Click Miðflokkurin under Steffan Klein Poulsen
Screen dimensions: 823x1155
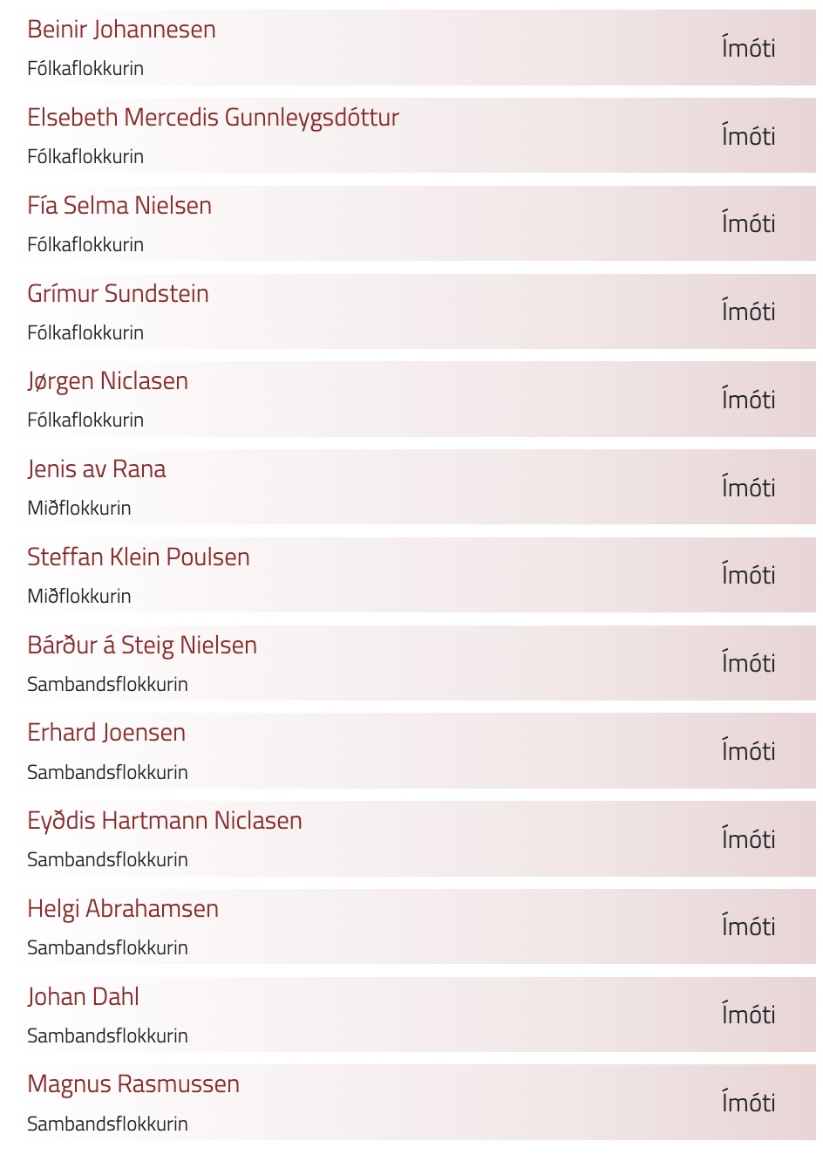pyautogui.click(x=79, y=596)
